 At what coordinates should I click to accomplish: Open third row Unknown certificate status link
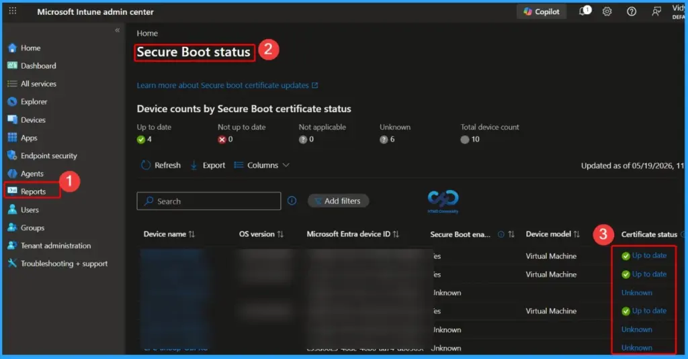(x=637, y=293)
